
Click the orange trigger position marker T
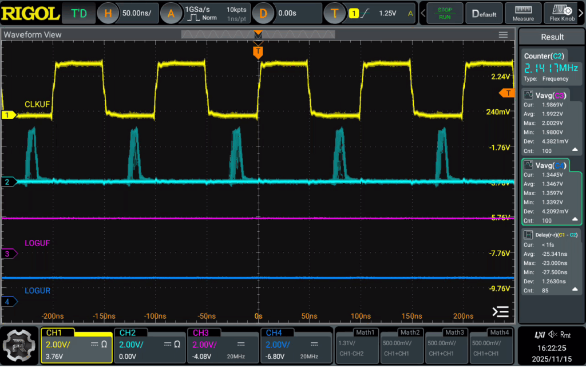pyautogui.click(x=258, y=52)
